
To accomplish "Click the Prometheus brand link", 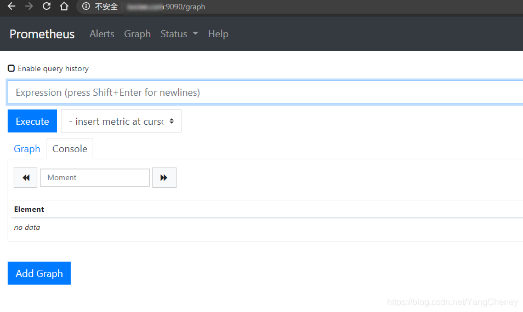I will point(42,34).
